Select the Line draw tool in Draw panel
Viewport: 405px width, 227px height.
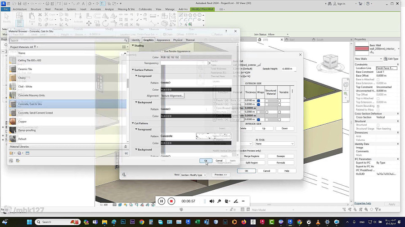pos(181,15)
